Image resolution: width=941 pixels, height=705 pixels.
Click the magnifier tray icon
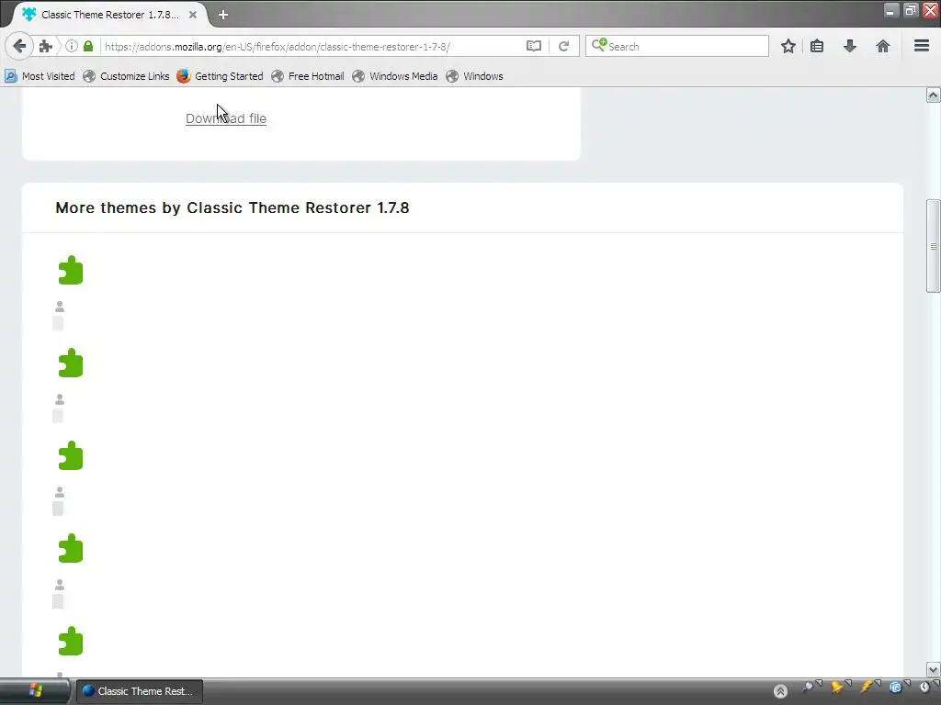click(809, 687)
